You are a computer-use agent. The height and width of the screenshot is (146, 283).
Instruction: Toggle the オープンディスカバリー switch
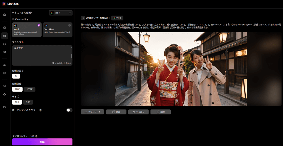pyautogui.click(x=69, y=110)
